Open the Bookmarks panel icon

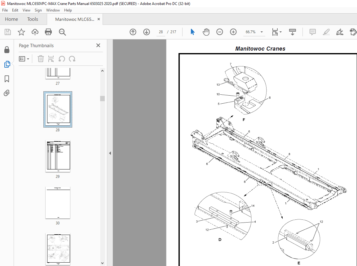coord(7,79)
